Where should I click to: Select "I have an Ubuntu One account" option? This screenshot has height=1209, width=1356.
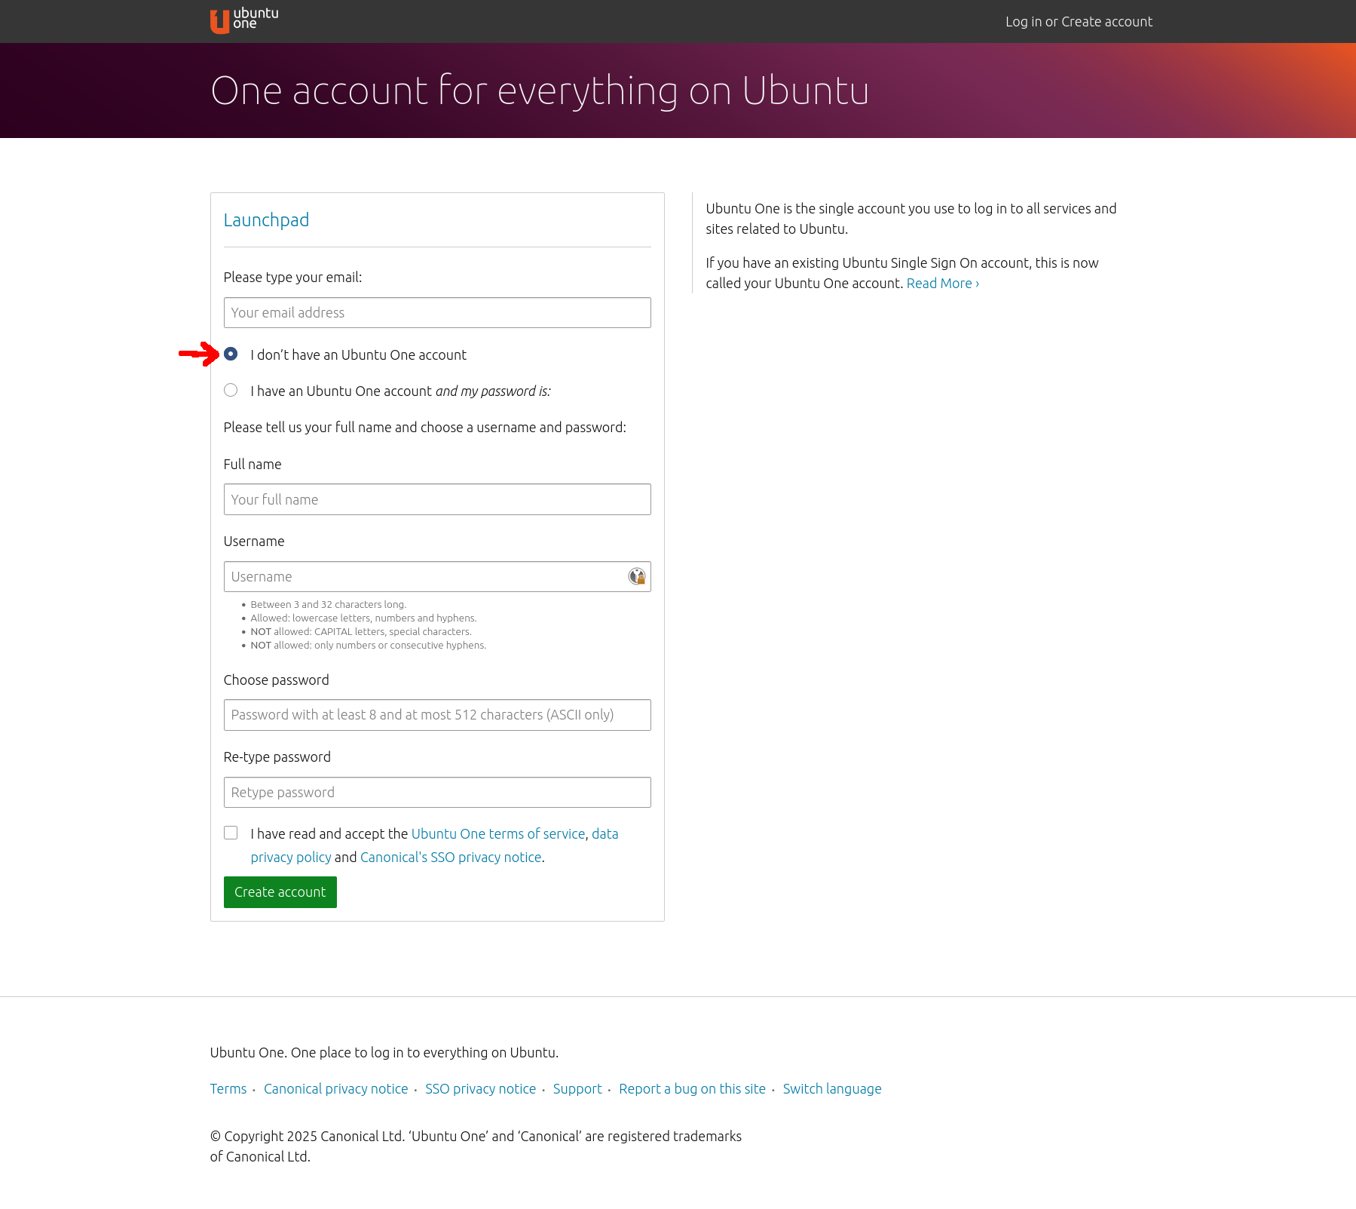point(231,391)
